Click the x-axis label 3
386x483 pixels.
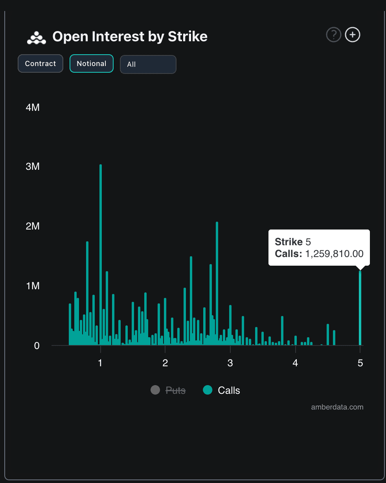coord(230,363)
